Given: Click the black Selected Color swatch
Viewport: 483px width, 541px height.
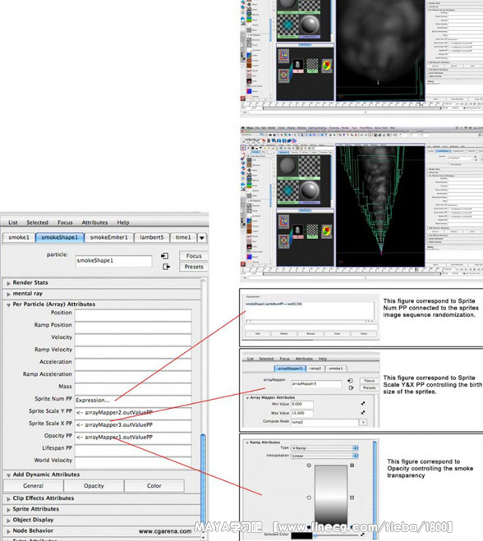Looking at the screenshot, I should [x=301, y=536].
